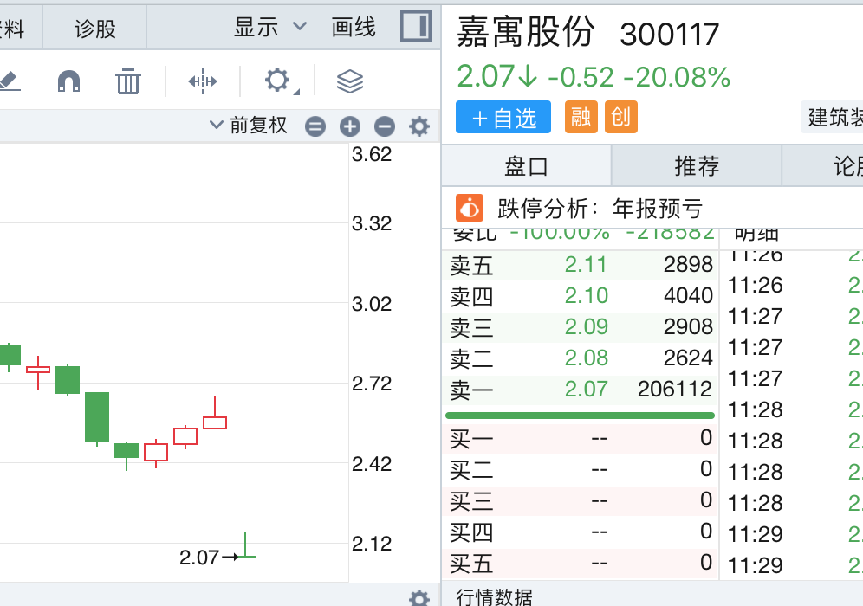863x606 pixels.
Task: Select the 卖二 row at 2.08
Action: 581,358
